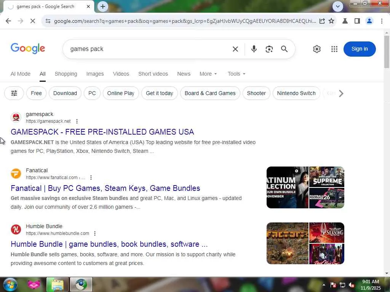
Task: Click the Fanatical orange favicon
Action: click(16, 173)
